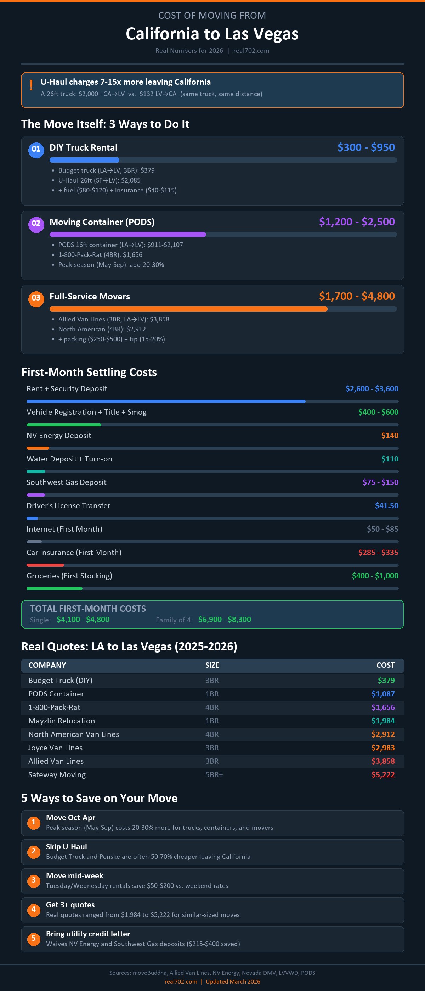Click '1-800-Pack-Rat (4BR): $1,656' bullet
Viewport: 425px width, 991px height.
100,255
